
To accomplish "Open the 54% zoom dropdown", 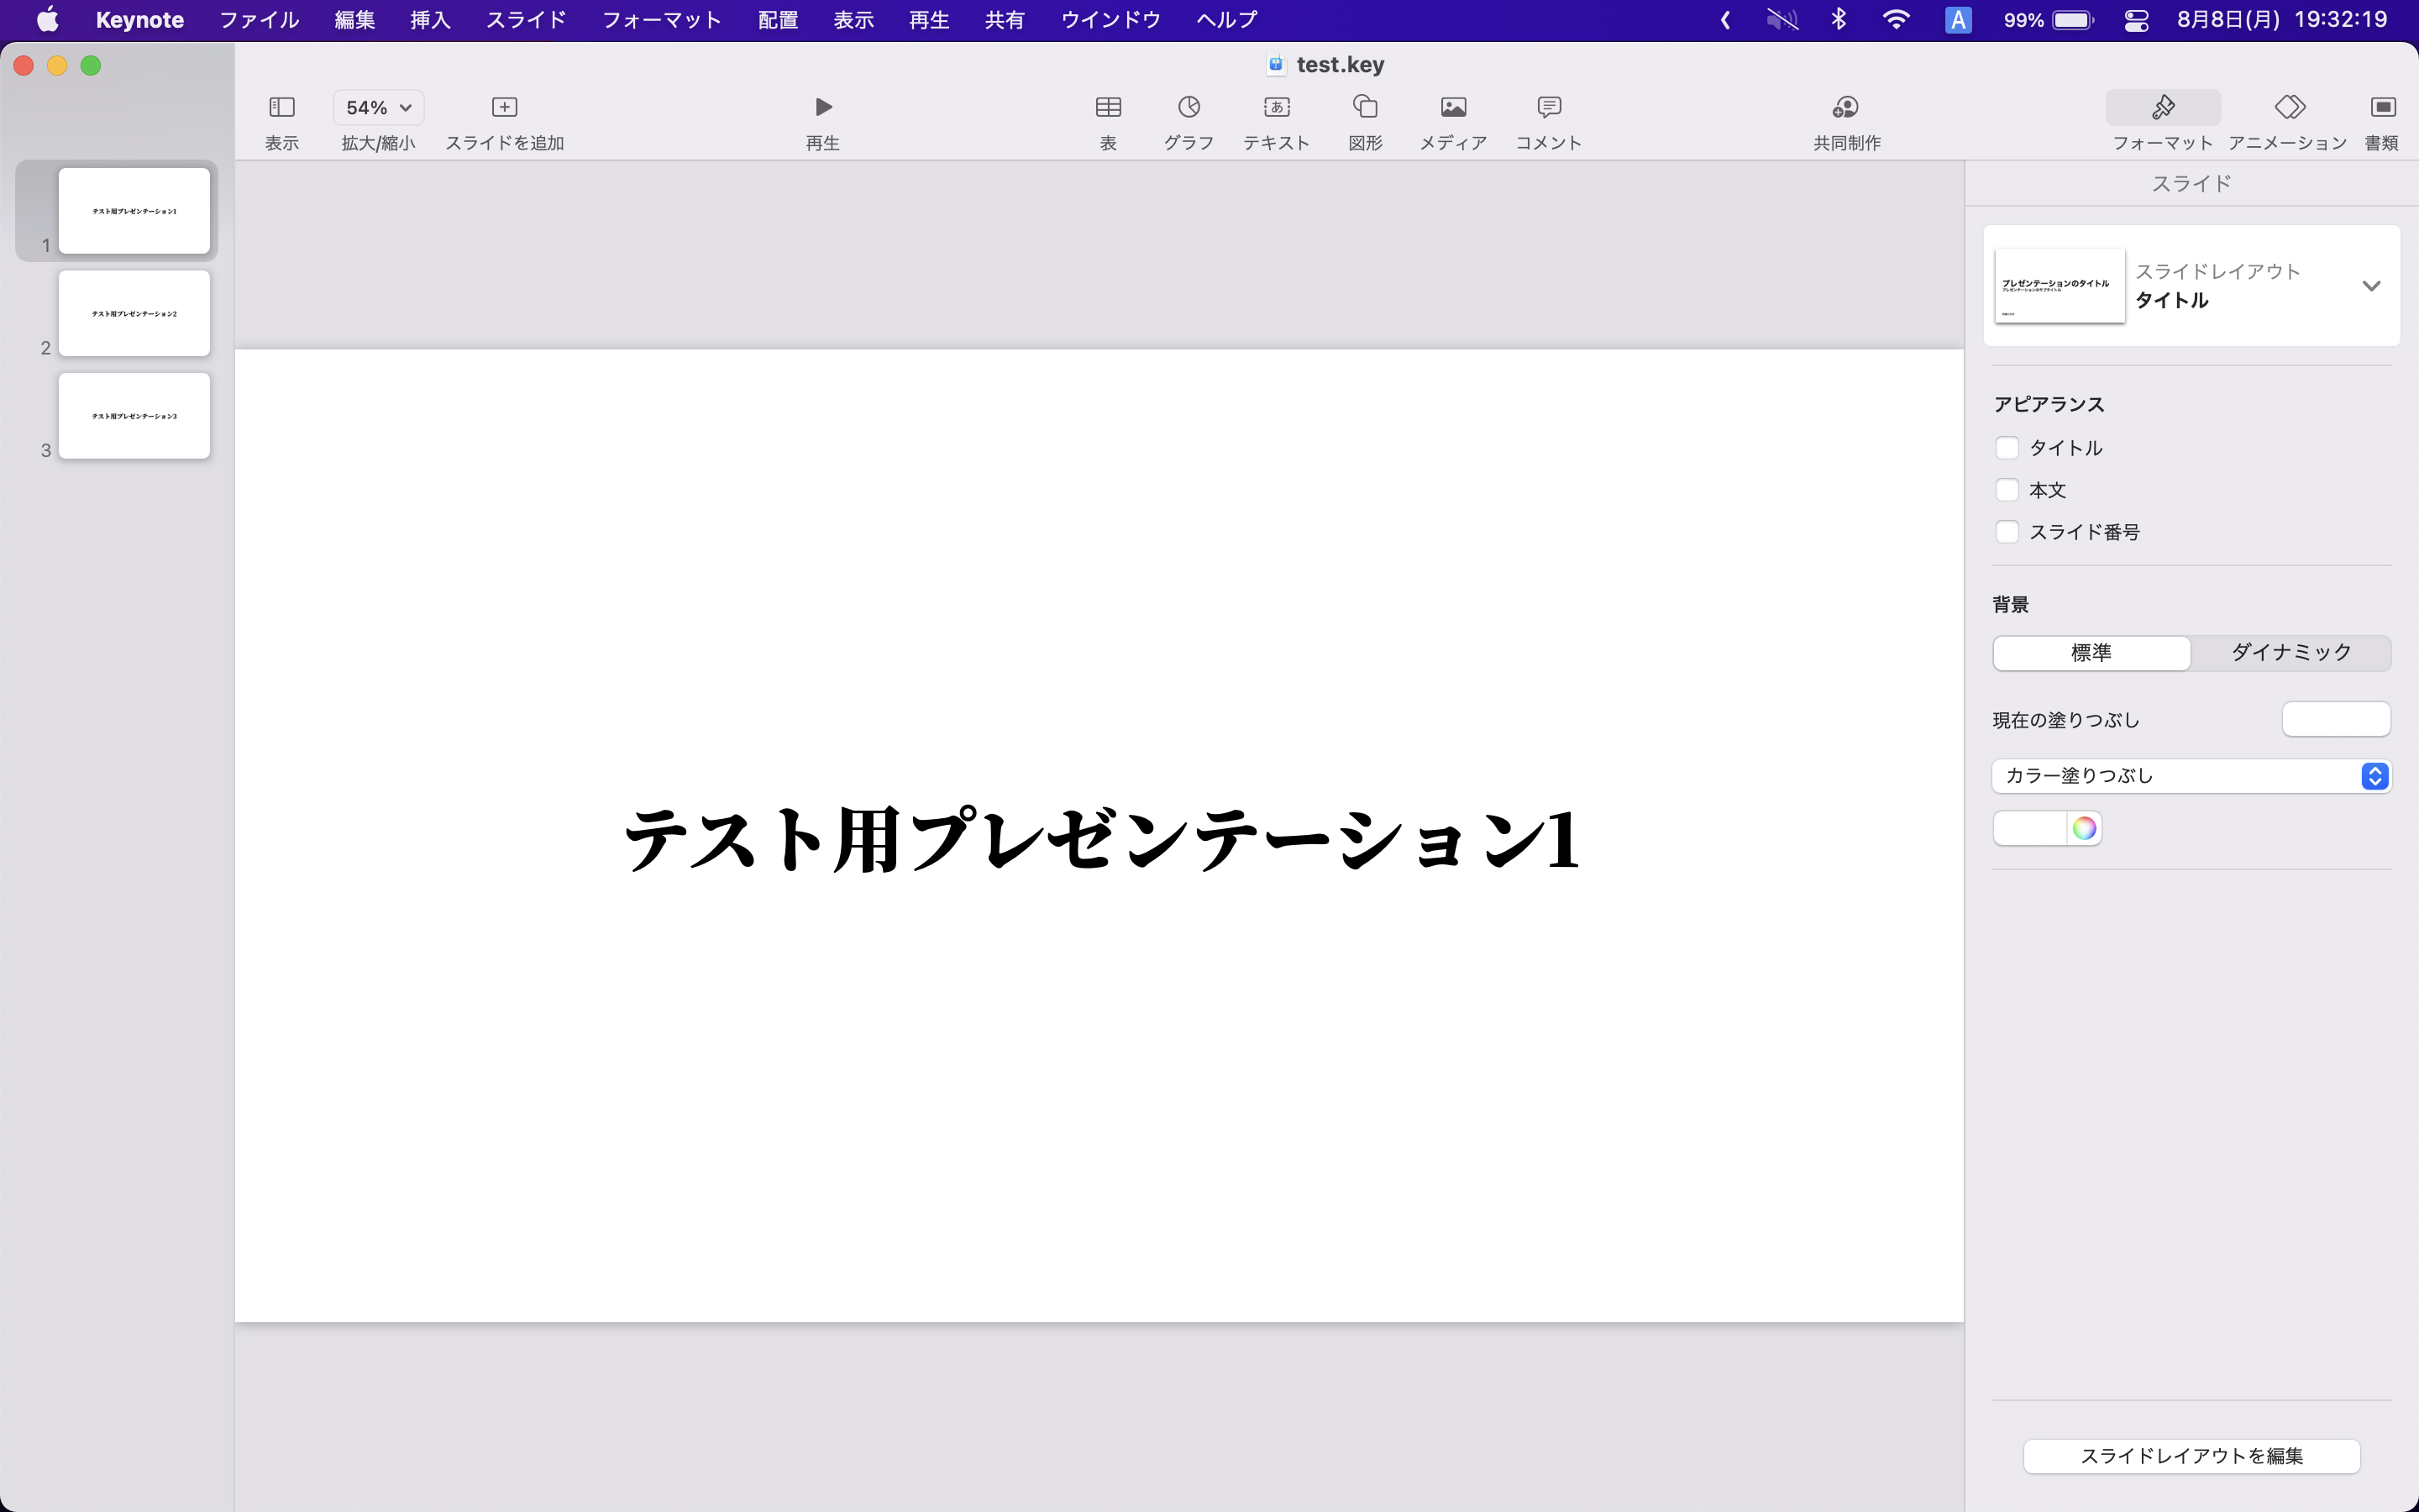I will (x=378, y=107).
